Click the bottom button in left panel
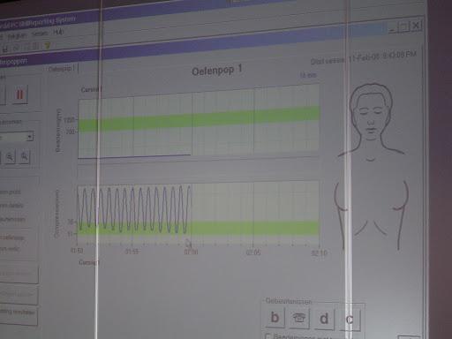This screenshot has width=452, height=339. (x=19, y=313)
